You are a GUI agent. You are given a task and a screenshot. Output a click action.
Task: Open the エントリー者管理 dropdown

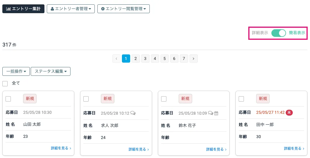pyautogui.click(x=70, y=9)
